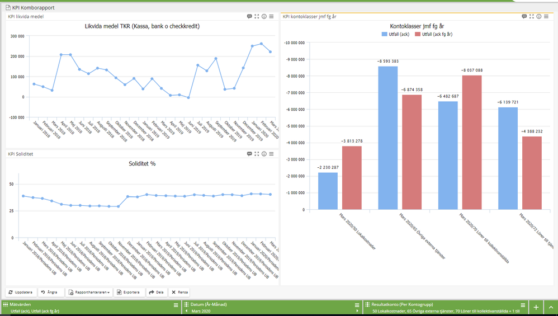Open the Mätvärden filter menu icon
Image resolution: width=558 pixels, height=316 pixels.
click(x=176, y=305)
